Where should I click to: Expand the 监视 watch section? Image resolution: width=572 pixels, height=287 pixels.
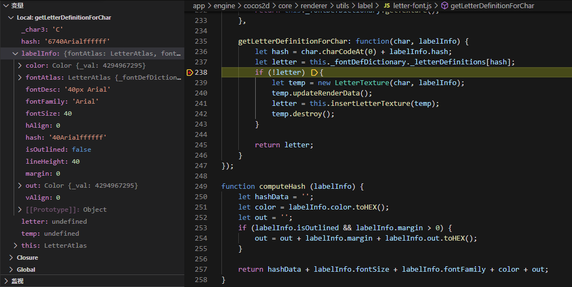(6, 281)
